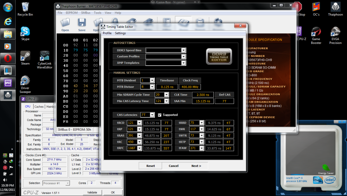The height and width of the screenshot is (196, 347).
Task: Open the Min CAS Latency Time dropdown
Action: coord(166,101)
